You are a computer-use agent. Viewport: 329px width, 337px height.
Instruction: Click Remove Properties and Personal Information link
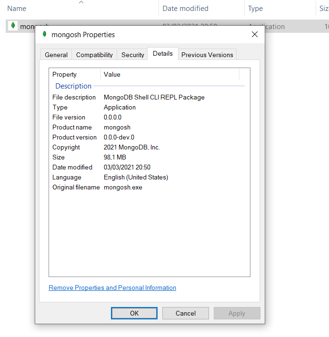[112, 287]
